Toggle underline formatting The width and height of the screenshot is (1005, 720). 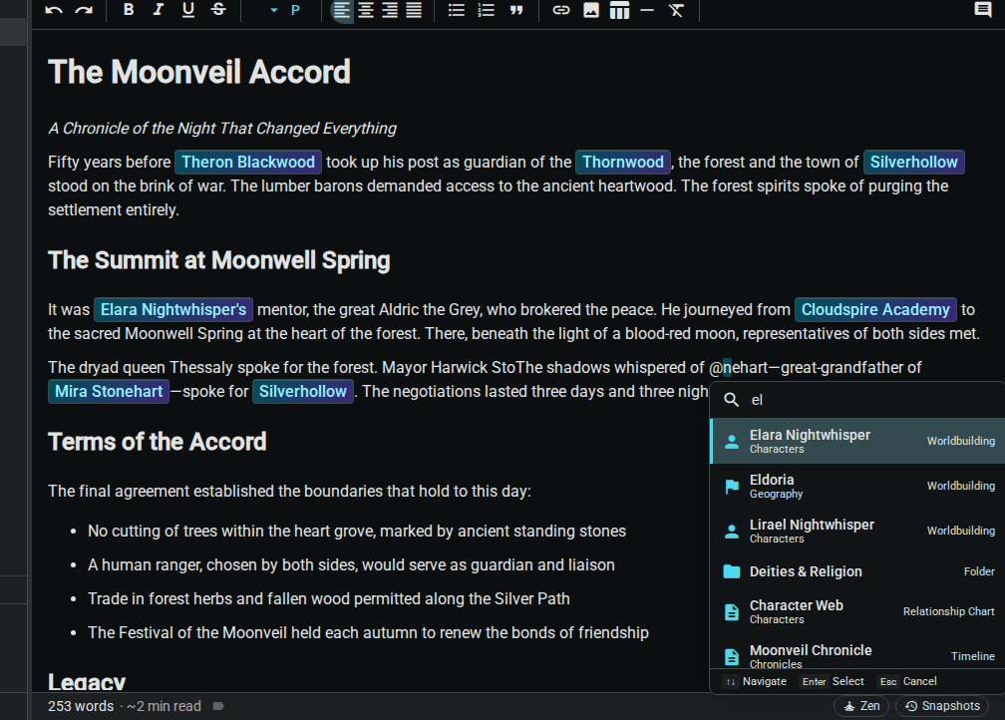coord(187,10)
